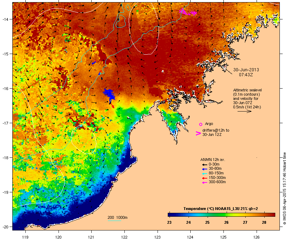The width and height of the screenshot is (289, 240).
Task: Click the latitude label -18
Action: (5, 158)
